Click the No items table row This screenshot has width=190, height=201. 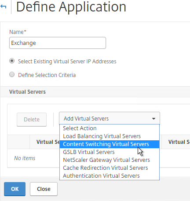click(x=99, y=158)
